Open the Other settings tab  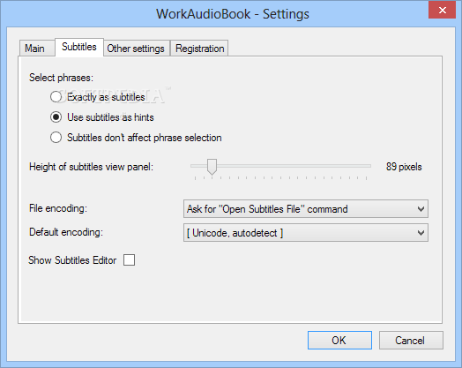point(136,48)
